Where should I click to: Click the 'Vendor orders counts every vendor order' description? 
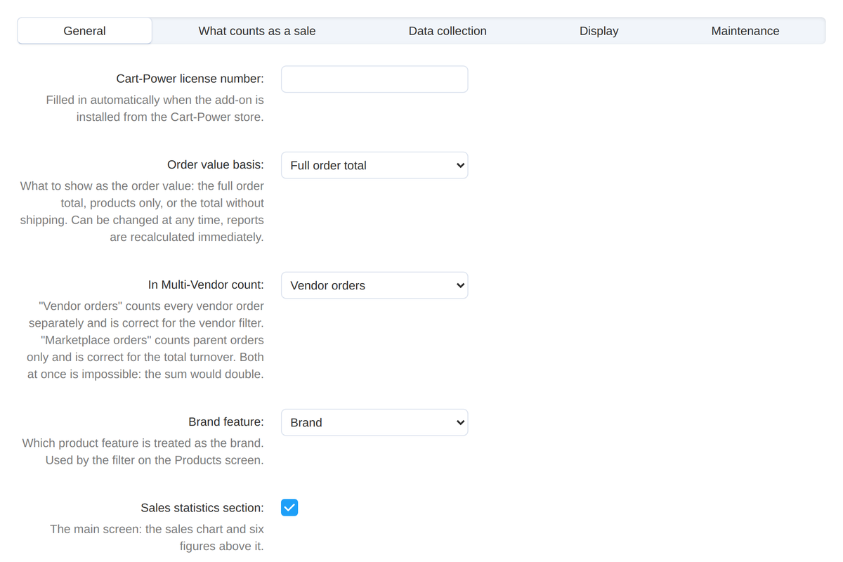point(145,340)
